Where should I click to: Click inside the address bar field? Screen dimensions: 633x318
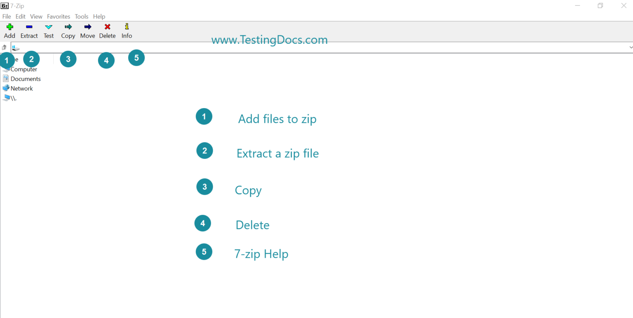click(165, 47)
